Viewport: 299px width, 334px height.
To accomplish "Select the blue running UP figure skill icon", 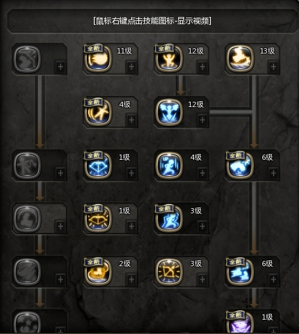I will click(x=169, y=165).
